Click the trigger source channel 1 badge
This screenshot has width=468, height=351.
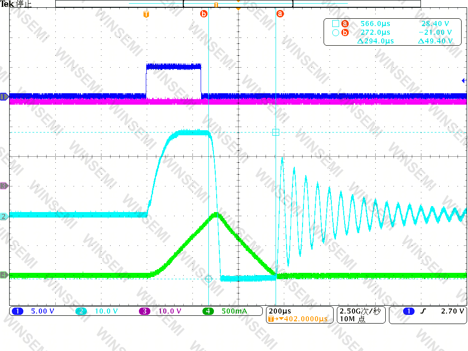409,311
